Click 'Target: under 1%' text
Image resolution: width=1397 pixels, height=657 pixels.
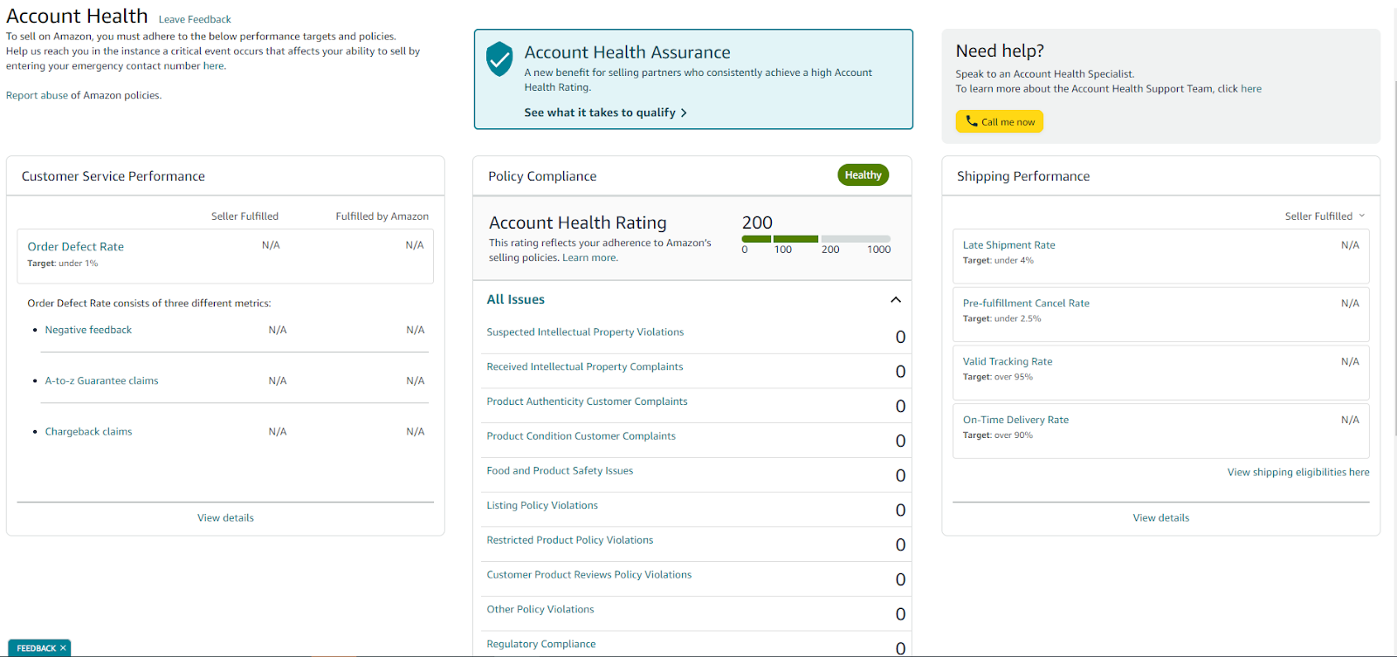tap(62, 263)
